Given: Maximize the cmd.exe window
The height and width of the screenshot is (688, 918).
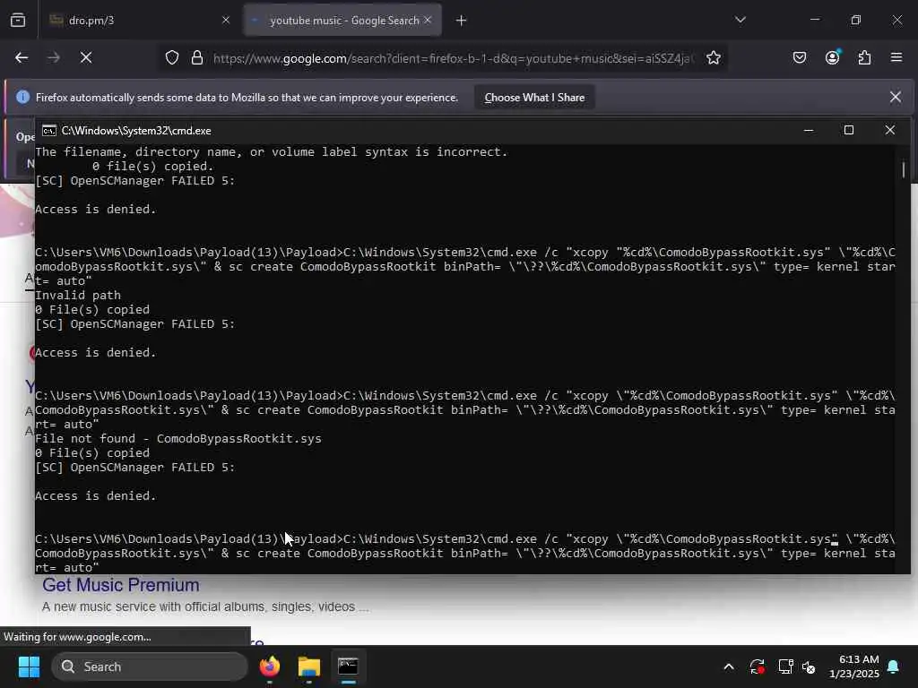Looking at the screenshot, I should click(x=849, y=131).
